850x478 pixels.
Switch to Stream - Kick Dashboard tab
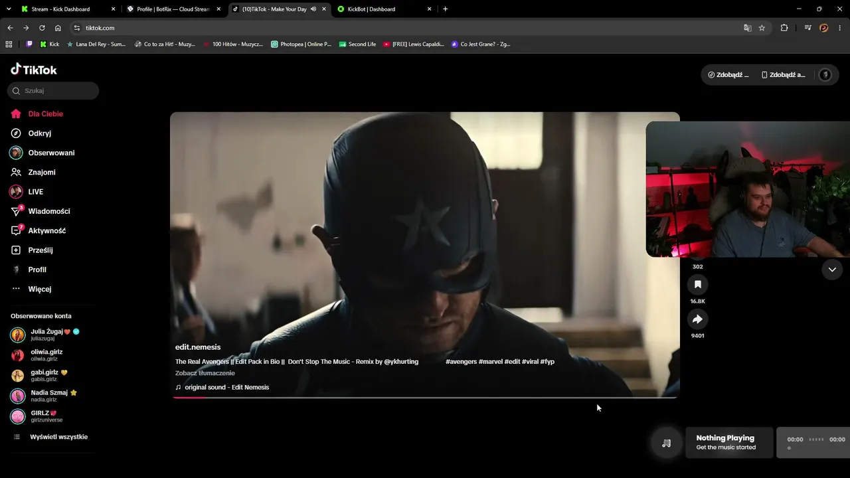click(66, 9)
